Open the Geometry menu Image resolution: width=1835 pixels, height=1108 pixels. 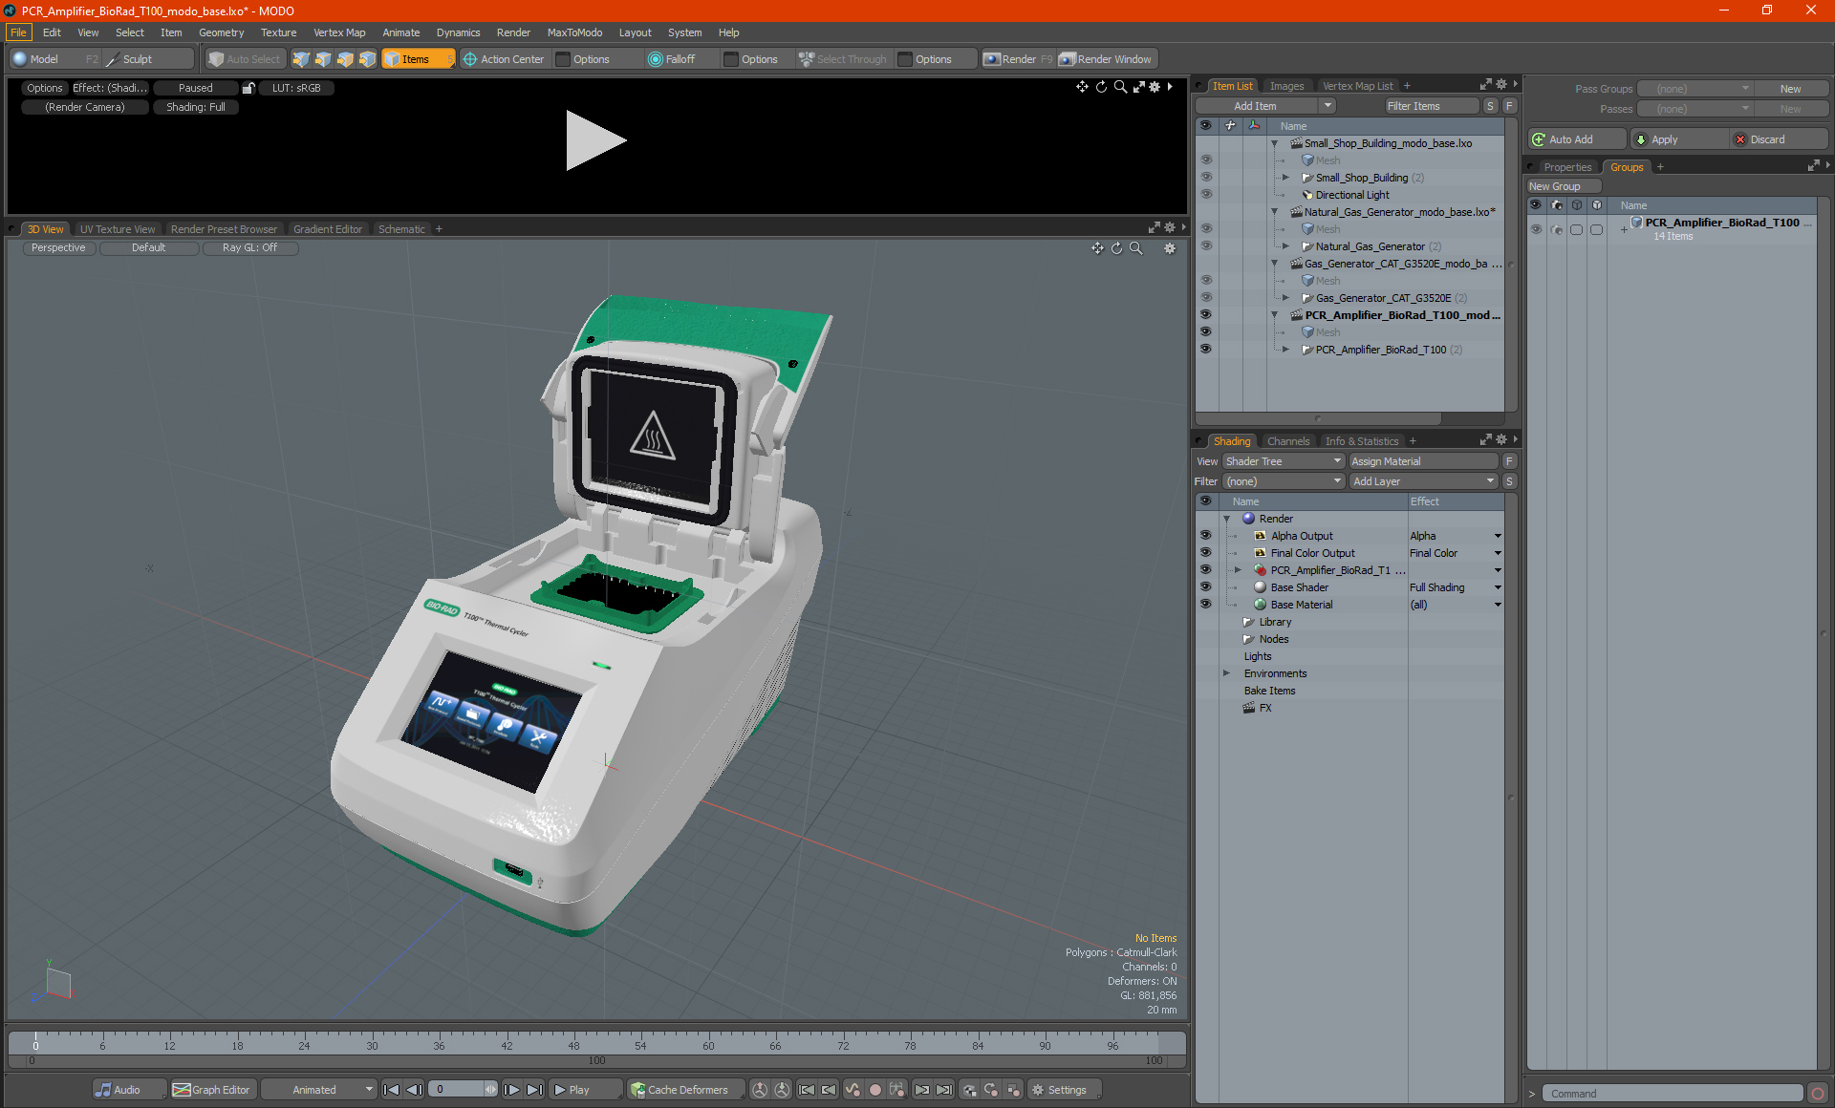point(221,32)
